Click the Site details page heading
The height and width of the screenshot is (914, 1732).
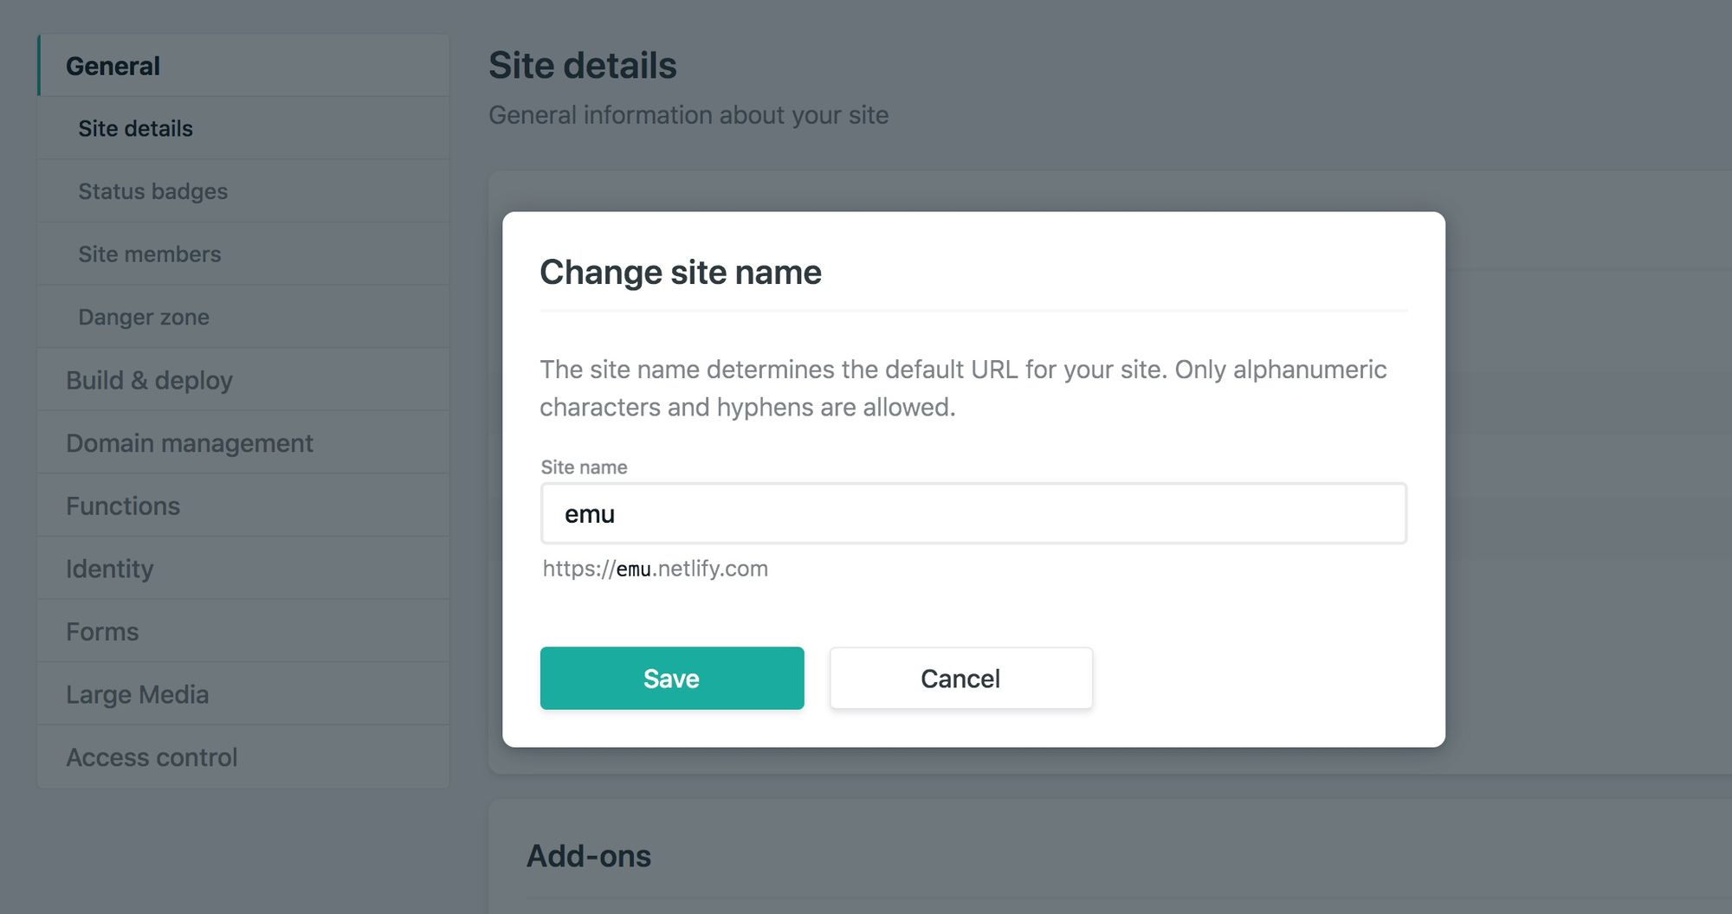point(582,66)
